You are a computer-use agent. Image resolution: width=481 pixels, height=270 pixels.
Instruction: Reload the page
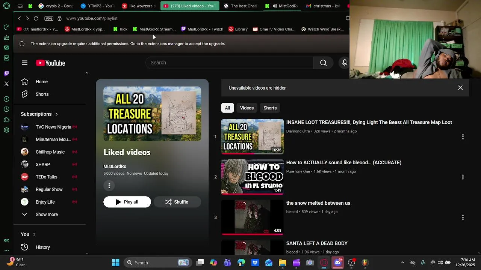click(36, 18)
